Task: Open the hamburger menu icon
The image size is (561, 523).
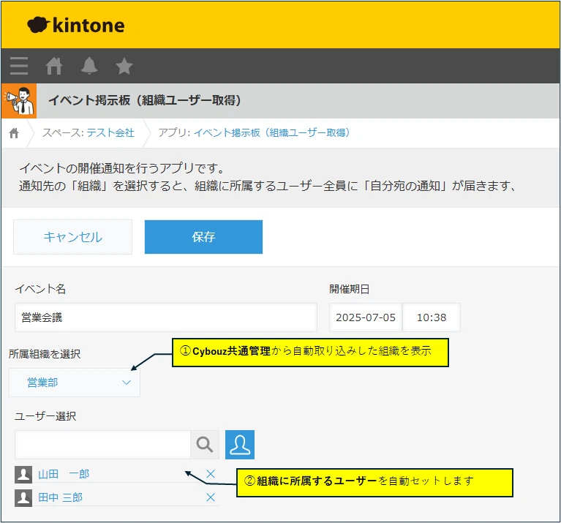Action: (x=19, y=66)
